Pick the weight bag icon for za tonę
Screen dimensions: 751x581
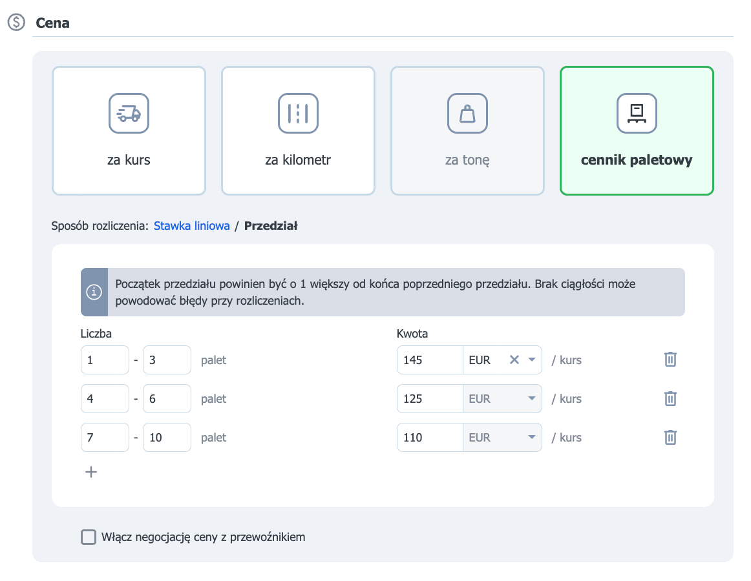coord(467,114)
